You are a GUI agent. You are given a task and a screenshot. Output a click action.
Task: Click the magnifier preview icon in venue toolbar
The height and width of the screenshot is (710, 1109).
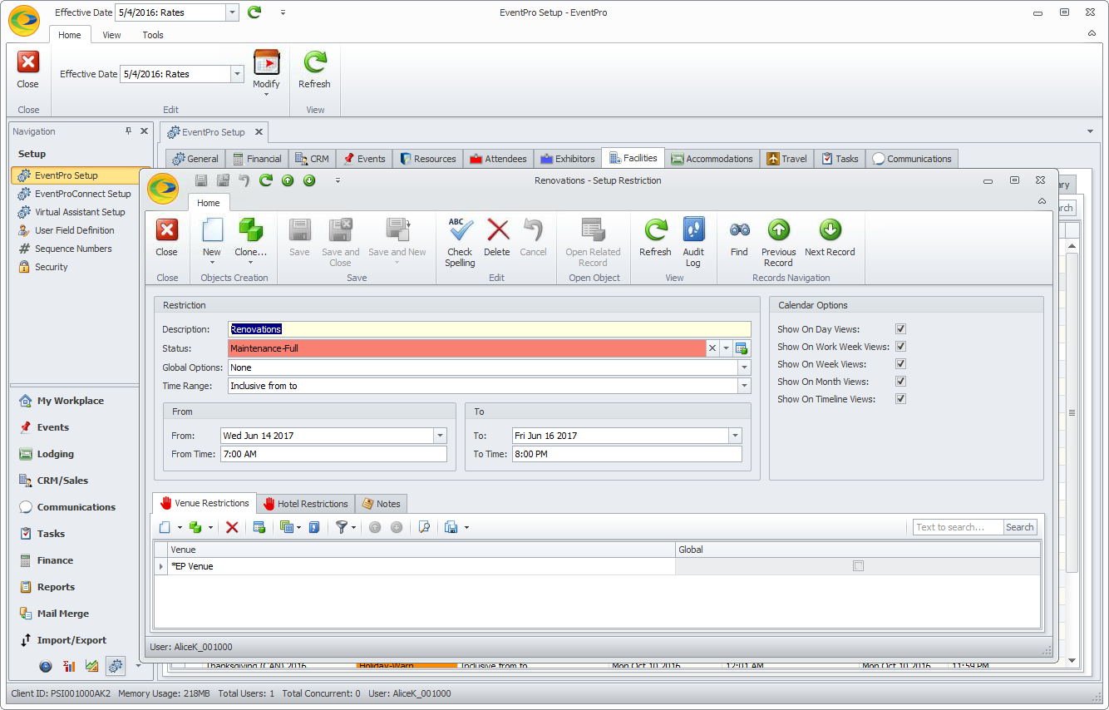click(x=424, y=527)
